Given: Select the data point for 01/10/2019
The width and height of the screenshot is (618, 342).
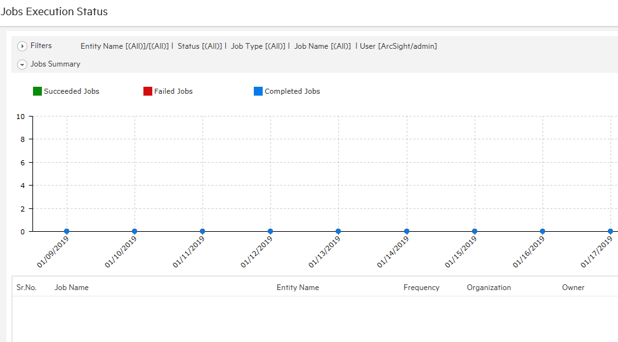Looking at the screenshot, I should pos(135,232).
